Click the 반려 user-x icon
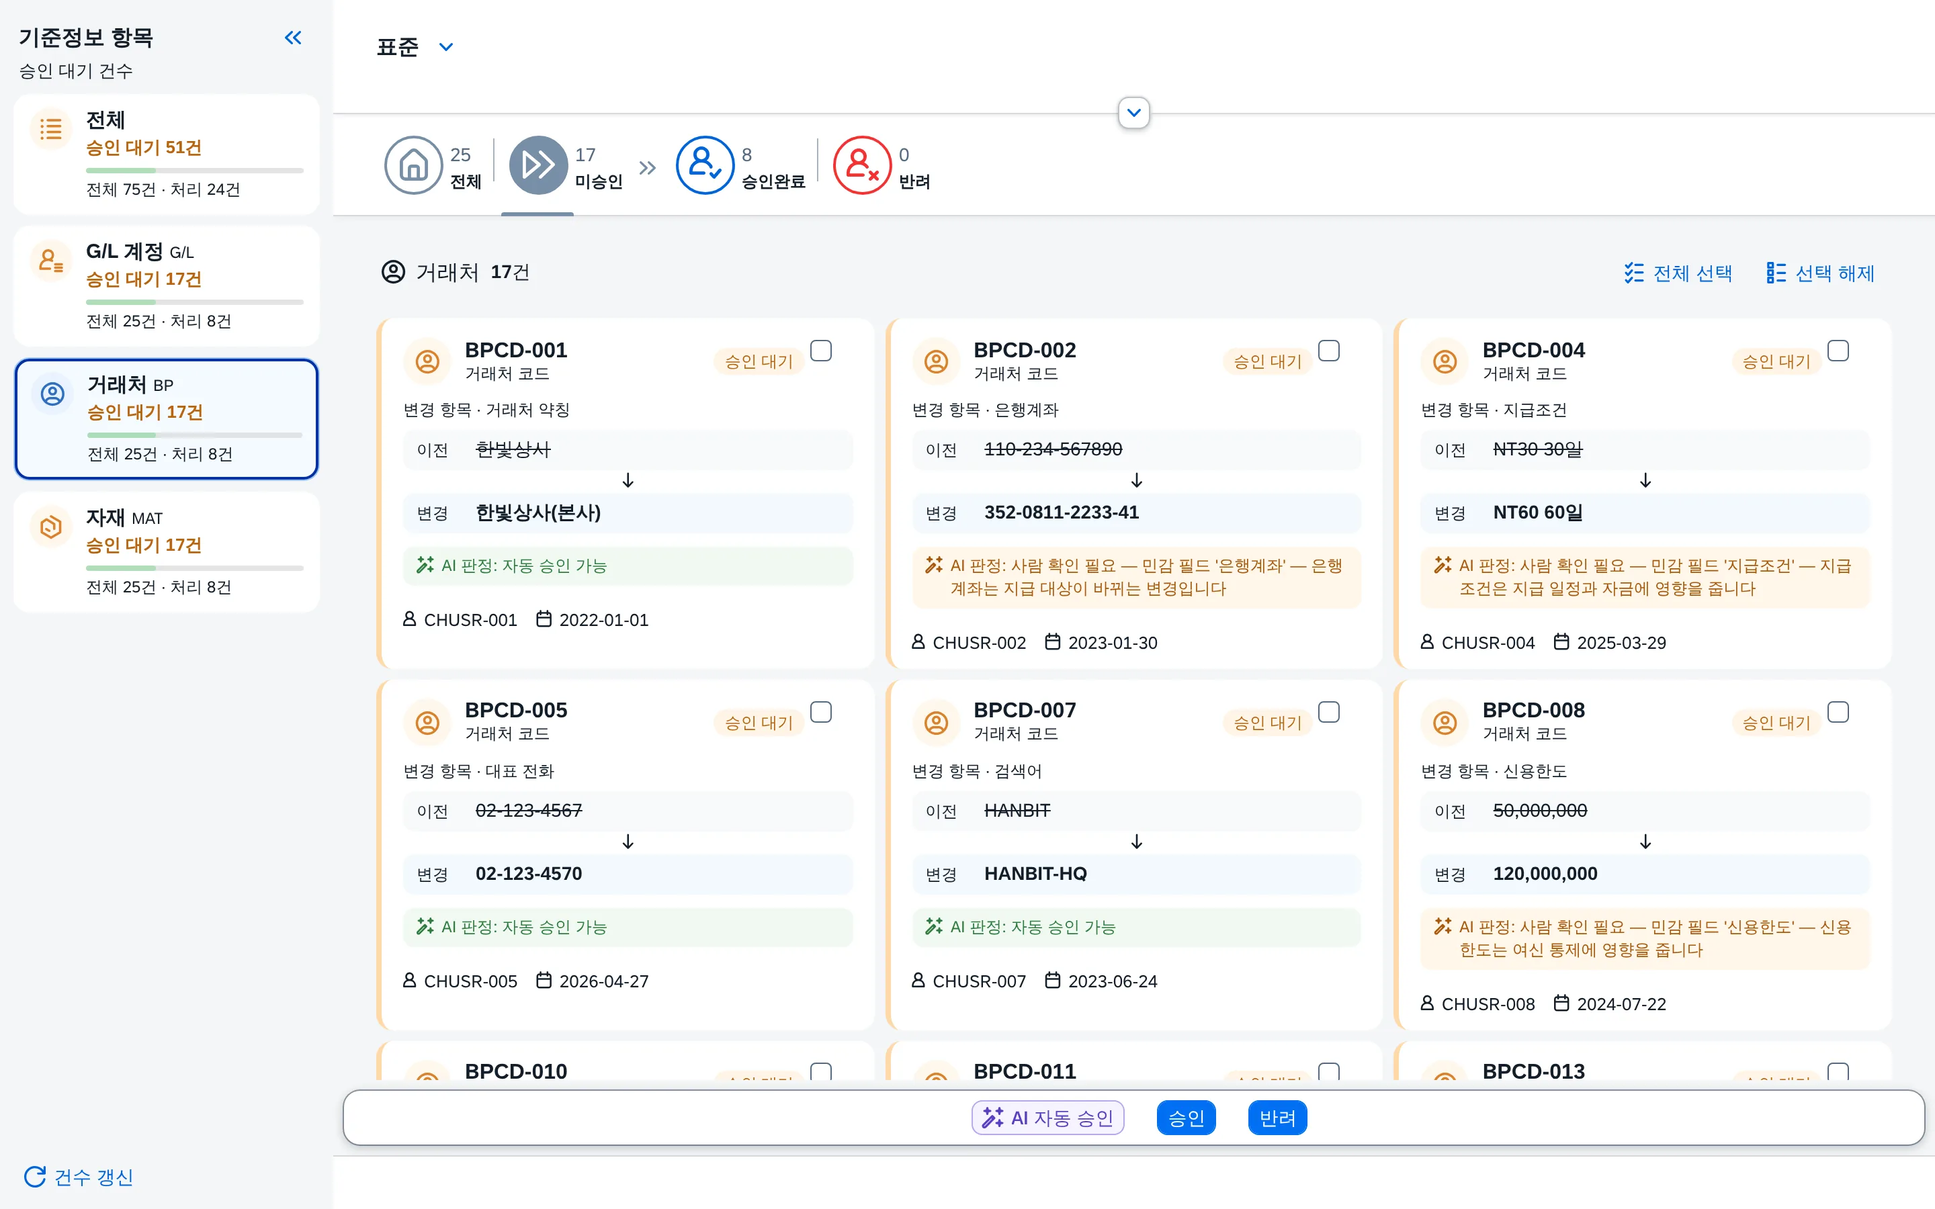Viewport: 1935px width, 1209px height. 862,165
